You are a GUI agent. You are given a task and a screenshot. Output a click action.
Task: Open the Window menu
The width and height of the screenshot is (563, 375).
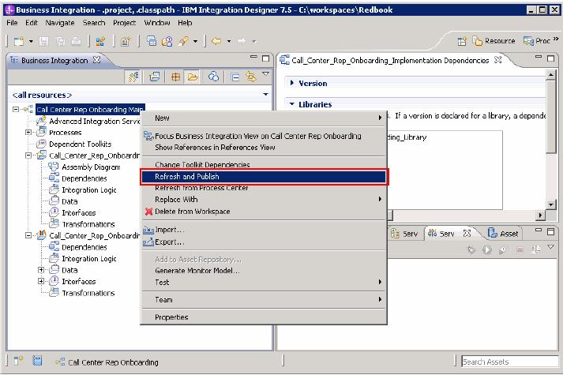click(157, 23)
